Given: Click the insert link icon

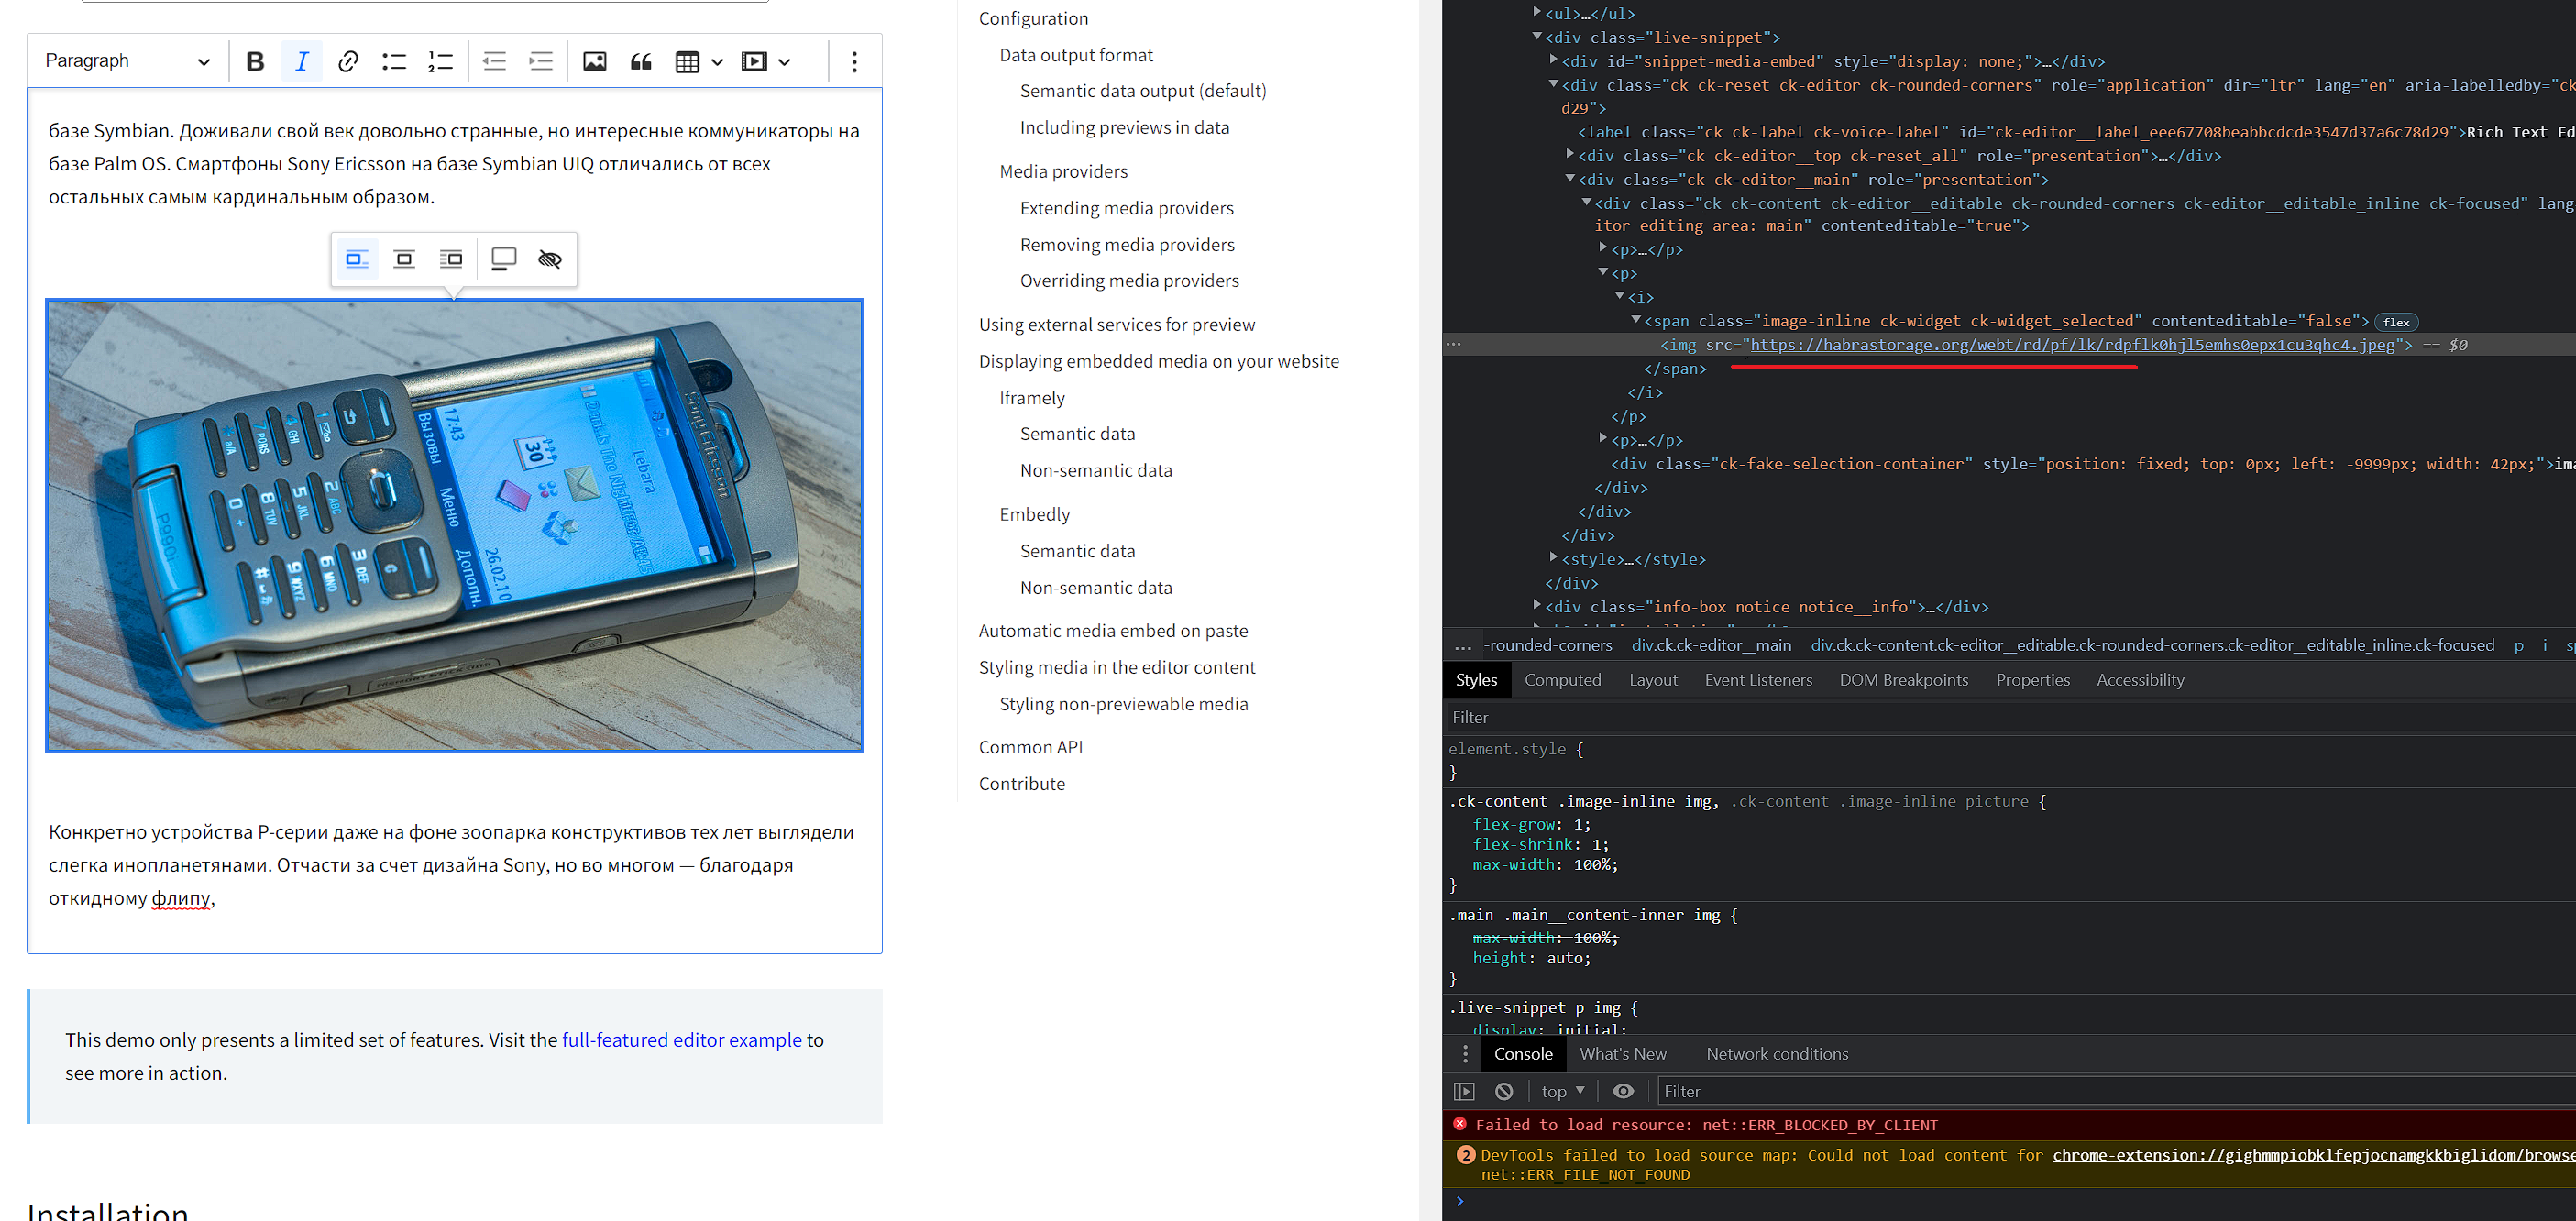Looking at the screenshot, I should coord(348,61).
